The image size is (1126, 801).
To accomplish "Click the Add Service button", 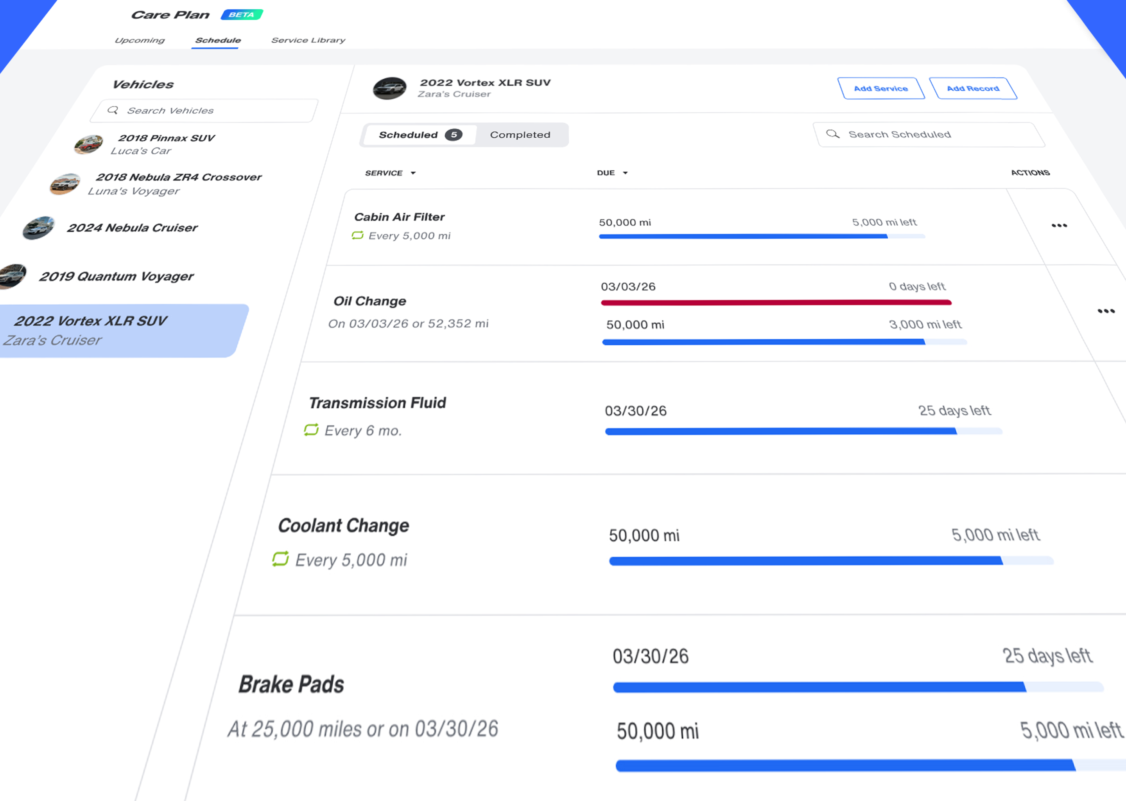I will pos(882,88).
